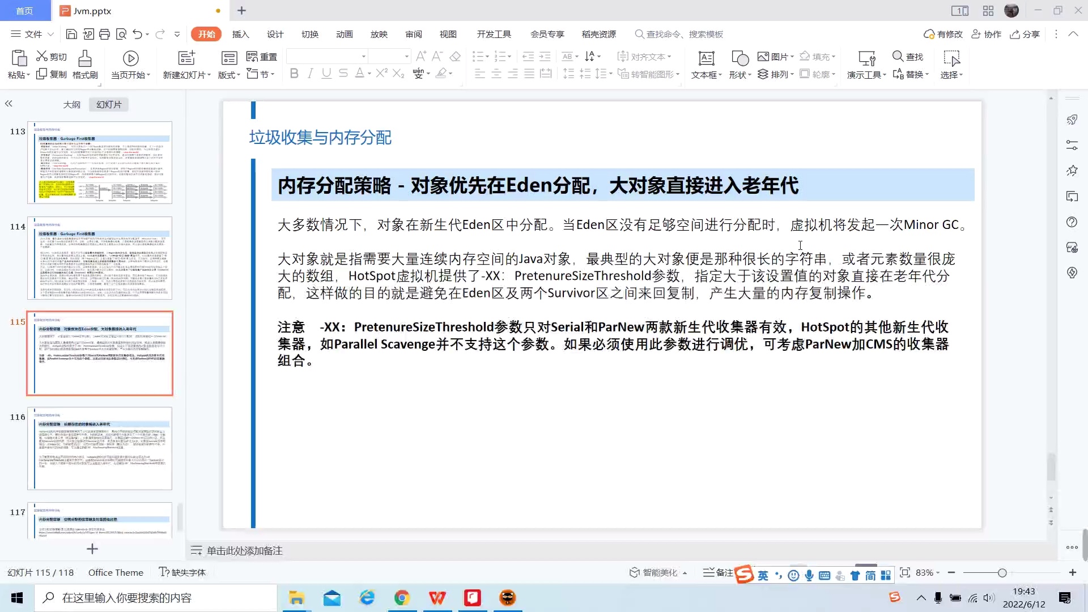
Task: Start slideshow from current slide (当页开始)
Action: point(130,64)
